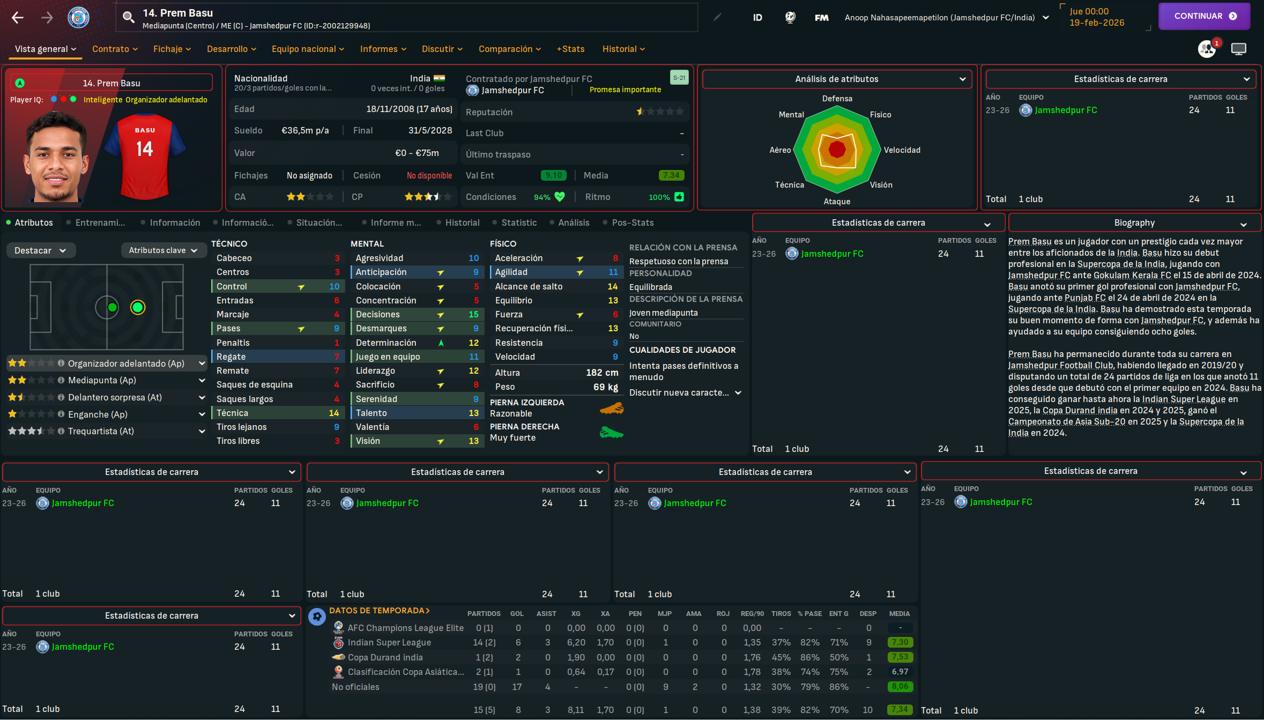Expand the Mediapunta (Ap) role row
The height and width of the screenshot is (720, 1264).
(x=202, y=380)
